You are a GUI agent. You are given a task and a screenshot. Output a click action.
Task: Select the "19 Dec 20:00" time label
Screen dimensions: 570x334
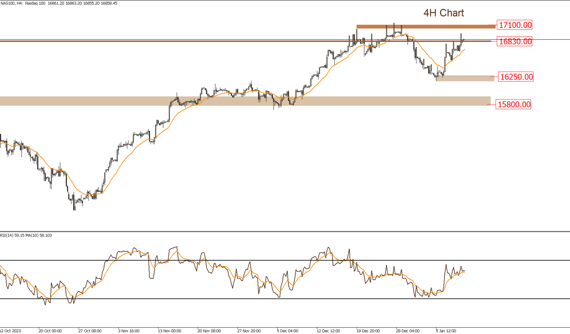coord(368,331)
